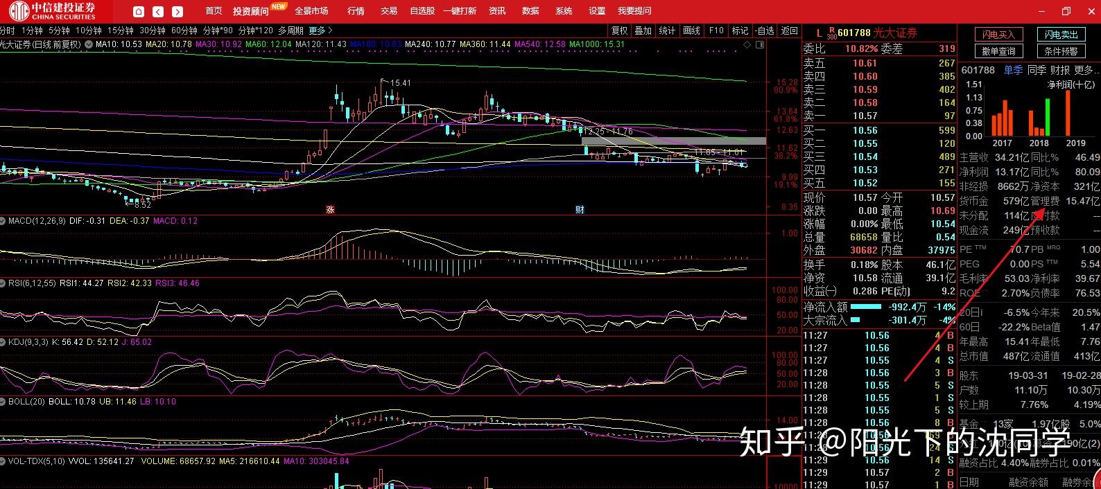Switch to the 15分钟 period tab

pos(121,30)
